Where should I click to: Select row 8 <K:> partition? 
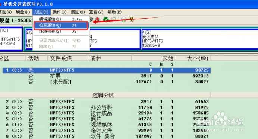(x=107, y=136)
